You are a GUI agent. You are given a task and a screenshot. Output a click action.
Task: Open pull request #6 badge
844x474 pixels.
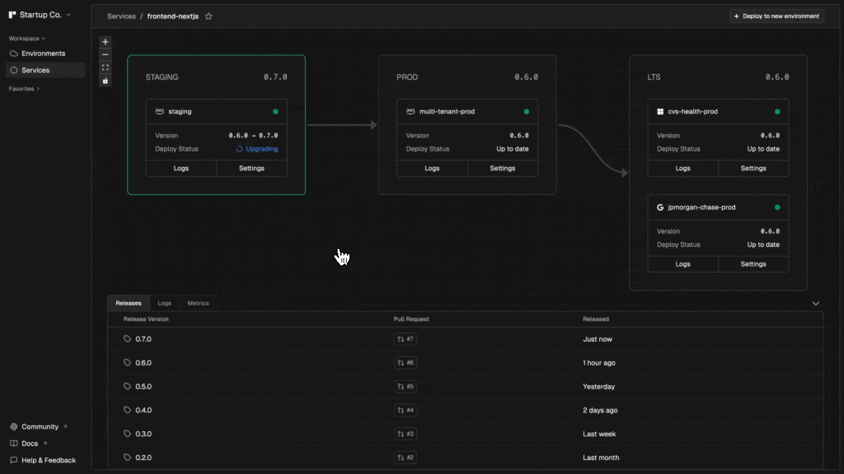[406, 363]
